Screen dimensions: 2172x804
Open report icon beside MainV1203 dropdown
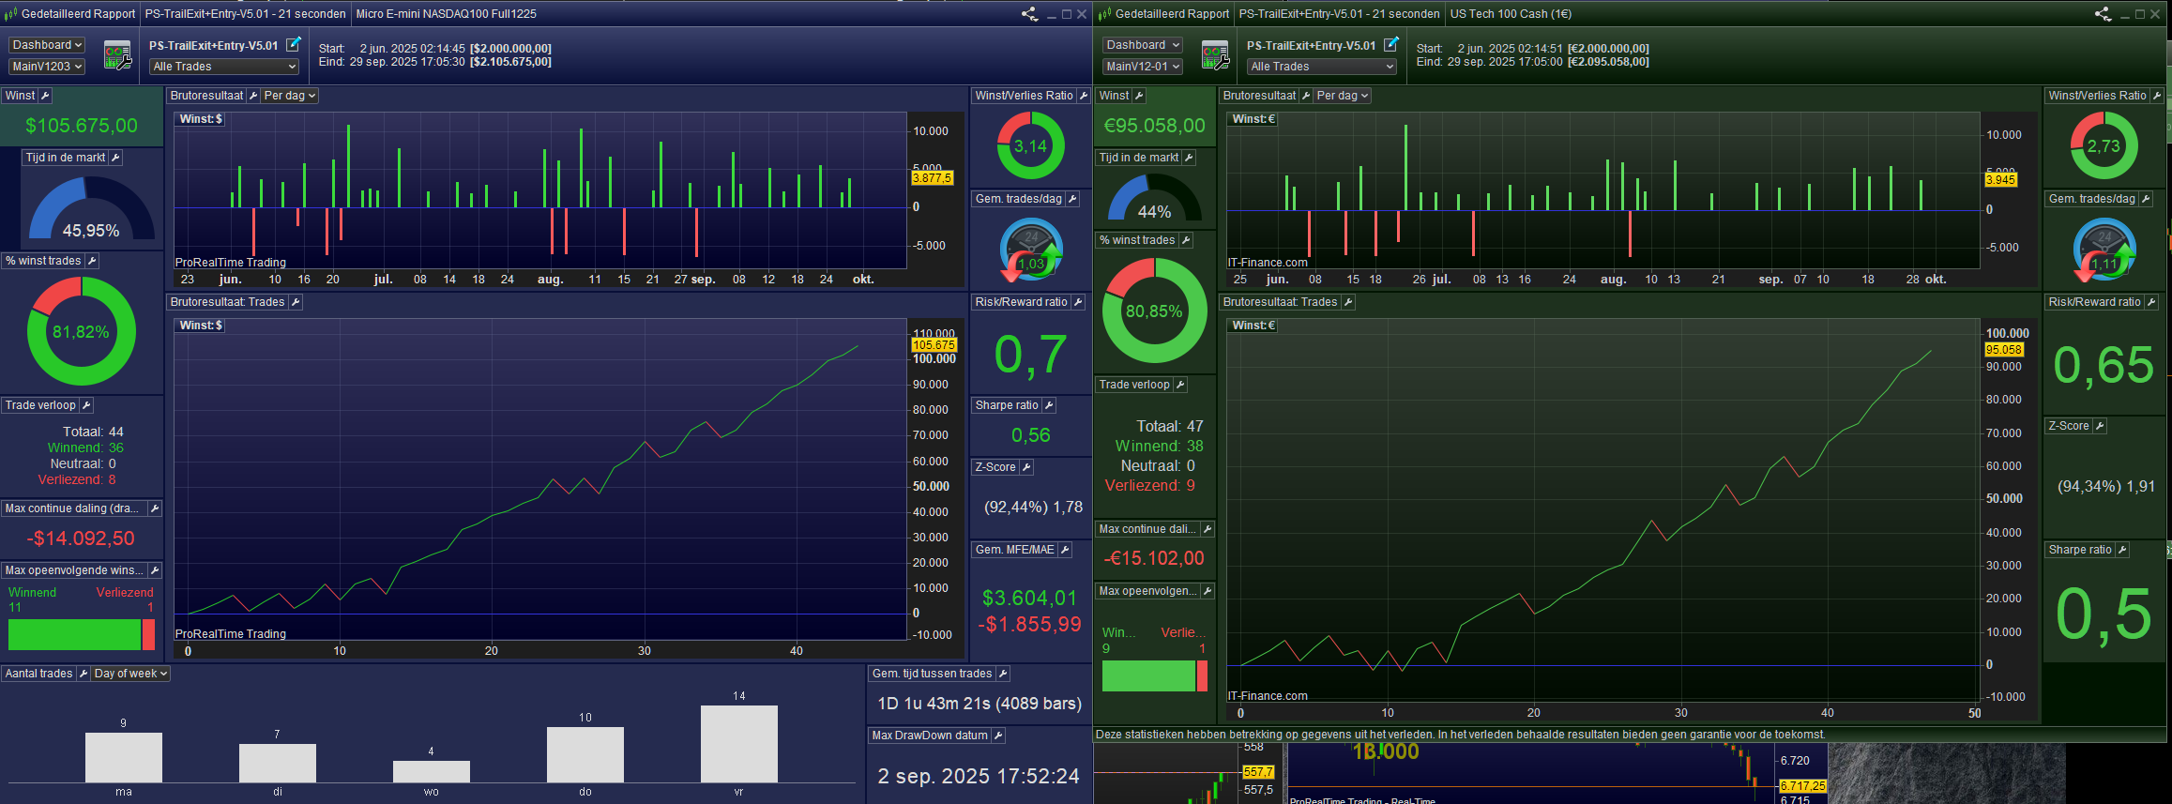[117, 55]
